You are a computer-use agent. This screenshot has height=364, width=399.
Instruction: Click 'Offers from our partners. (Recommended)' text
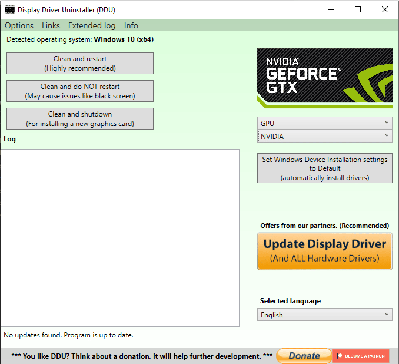click(325, 226)
